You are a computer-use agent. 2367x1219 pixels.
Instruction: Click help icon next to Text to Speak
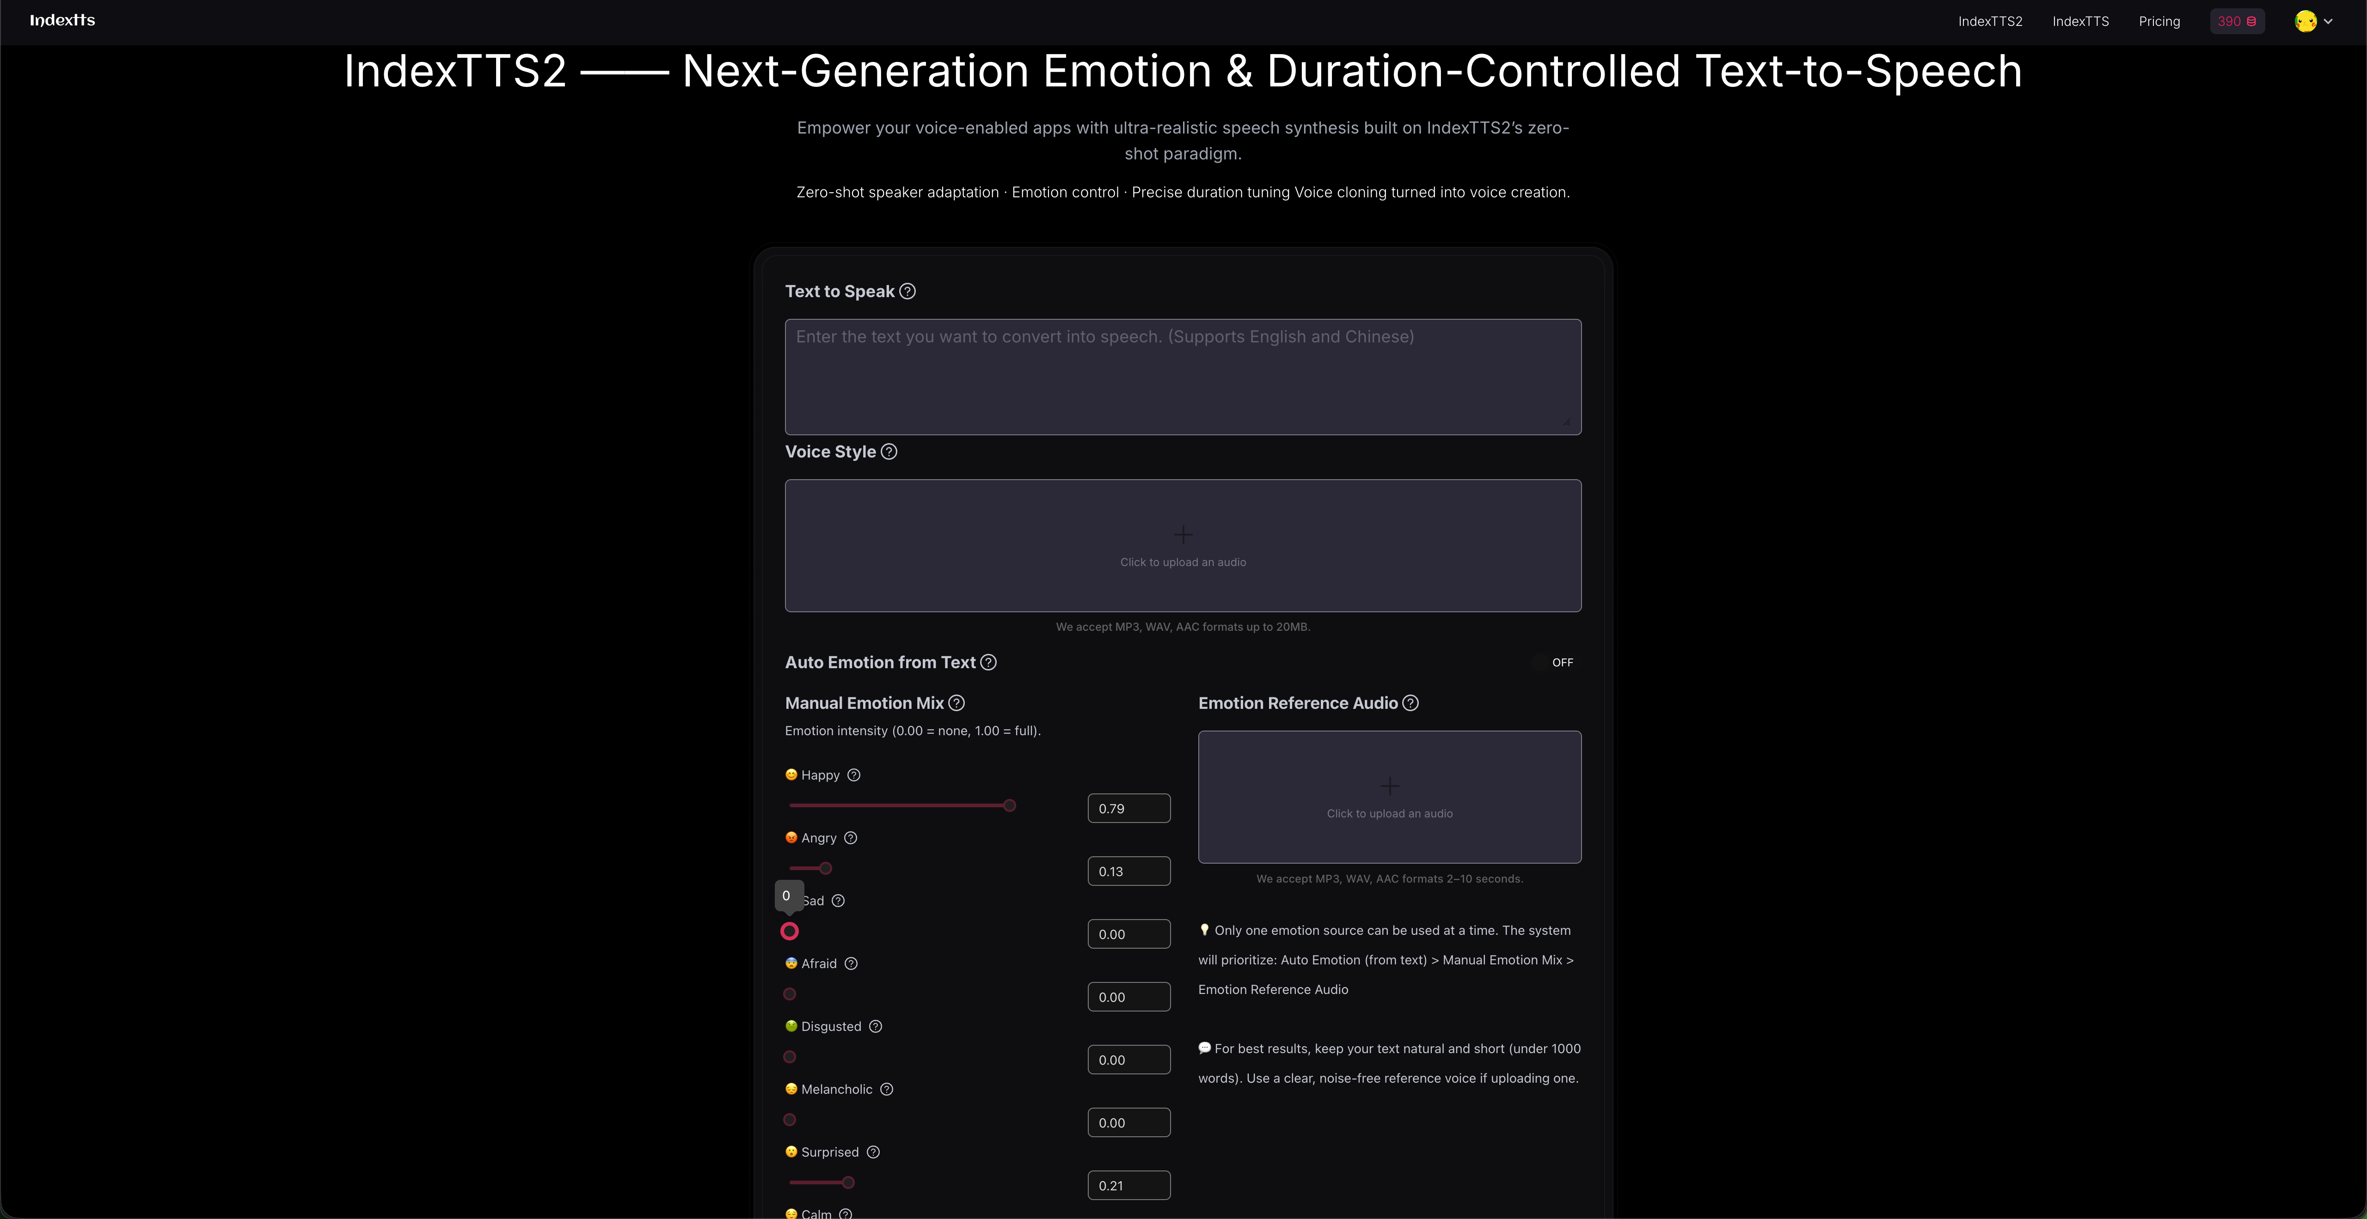(x=907, y=291)
